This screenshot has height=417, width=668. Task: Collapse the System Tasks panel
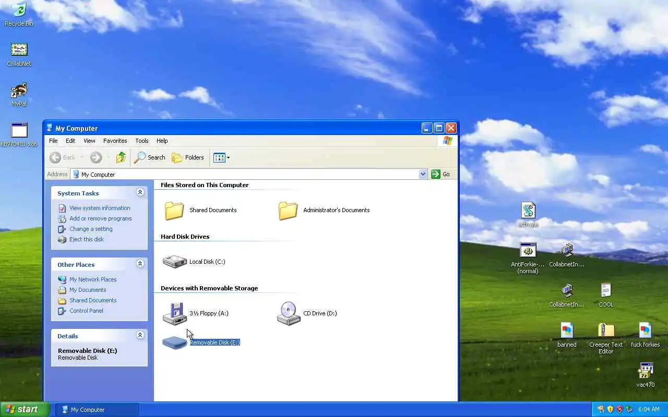point(140,192)
